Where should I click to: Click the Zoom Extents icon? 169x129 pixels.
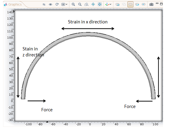click(x=100, y=4)
